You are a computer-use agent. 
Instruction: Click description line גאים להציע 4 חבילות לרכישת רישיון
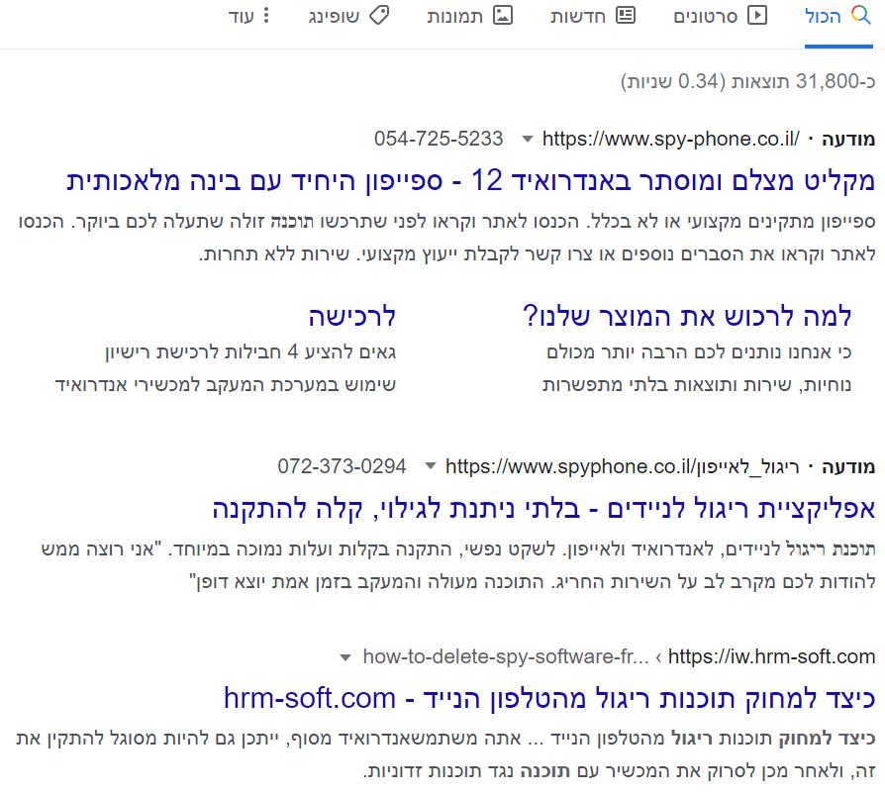tap(250, 352)
